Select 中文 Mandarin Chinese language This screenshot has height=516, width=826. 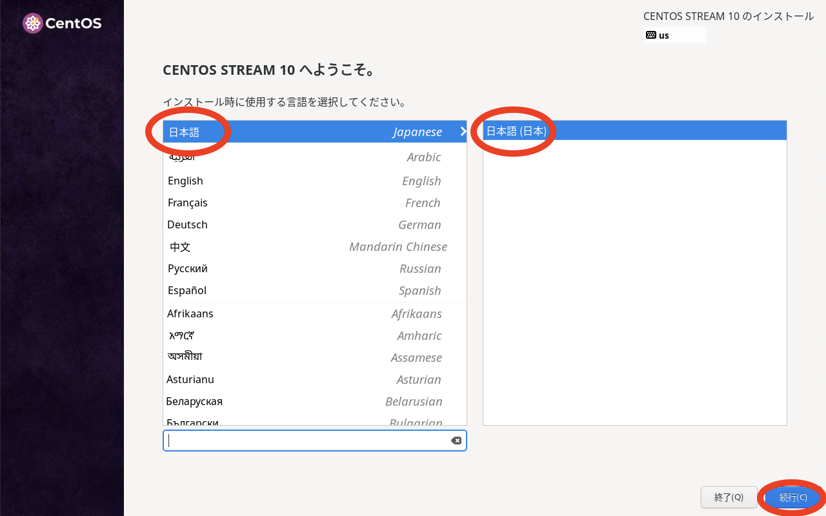[x=315, y=246]
